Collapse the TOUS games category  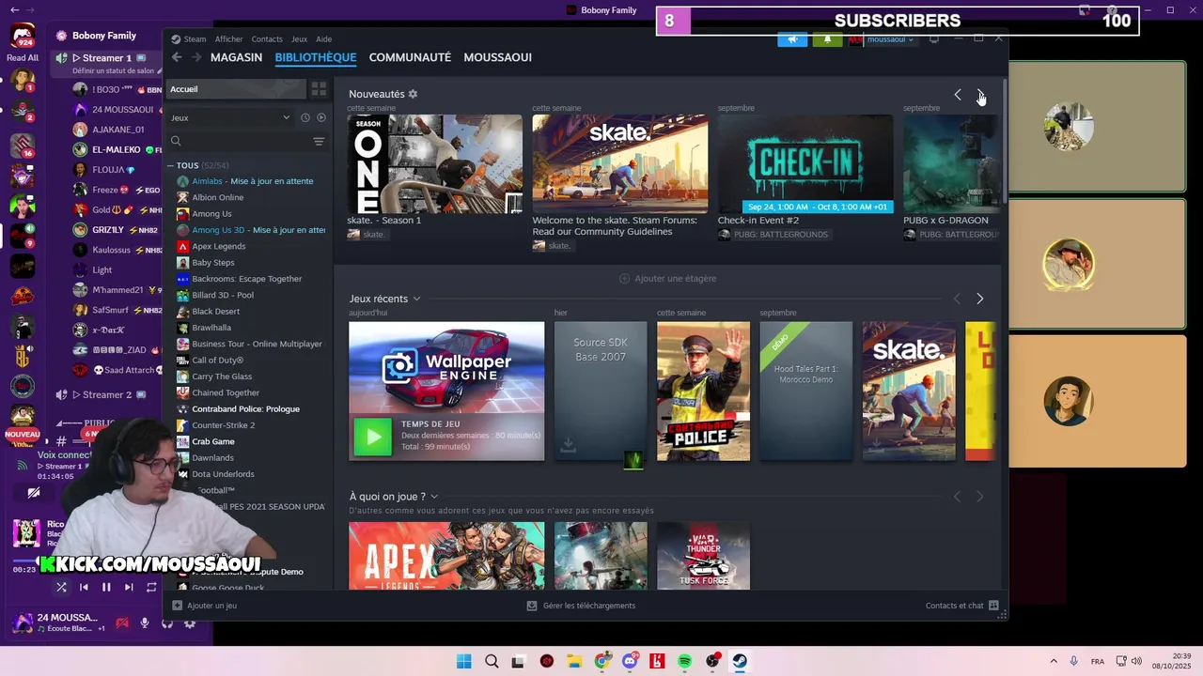tap(171, 165)
